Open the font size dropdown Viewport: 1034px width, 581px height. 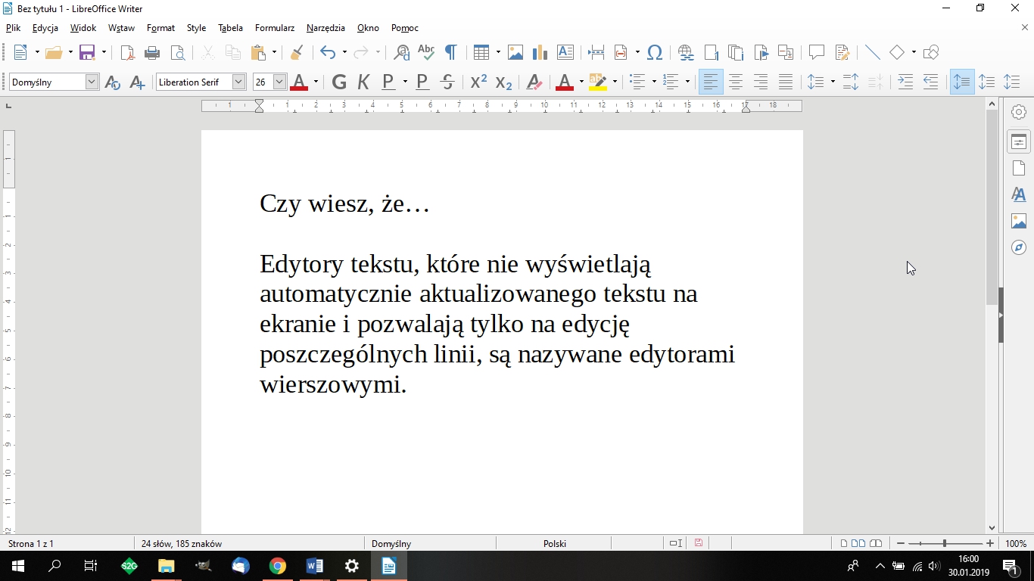[x=279, y=82]
